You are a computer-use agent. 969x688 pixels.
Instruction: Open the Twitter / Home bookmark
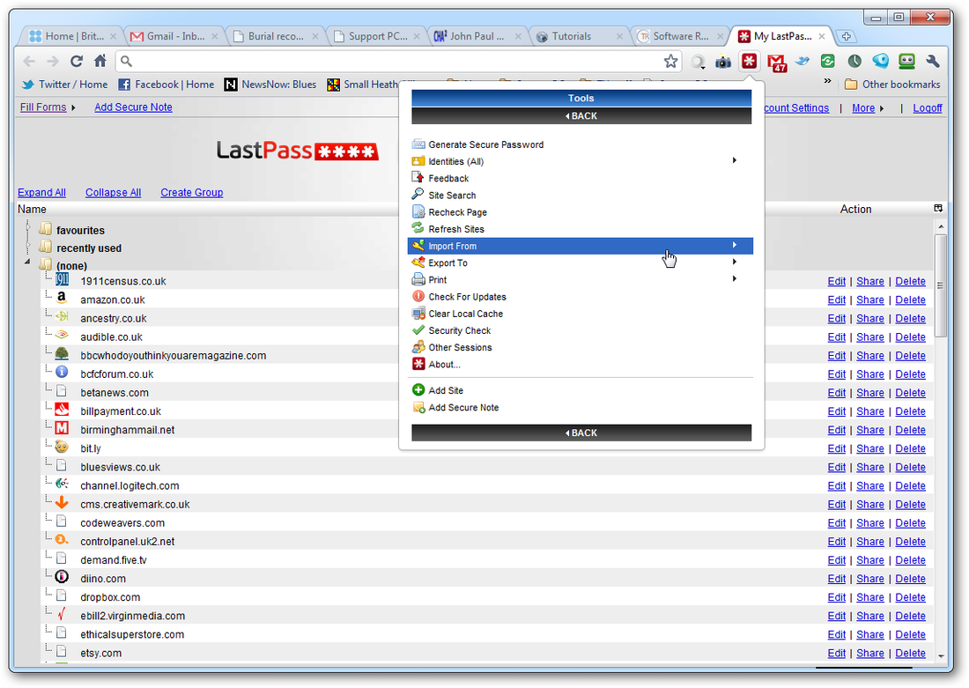64,85
